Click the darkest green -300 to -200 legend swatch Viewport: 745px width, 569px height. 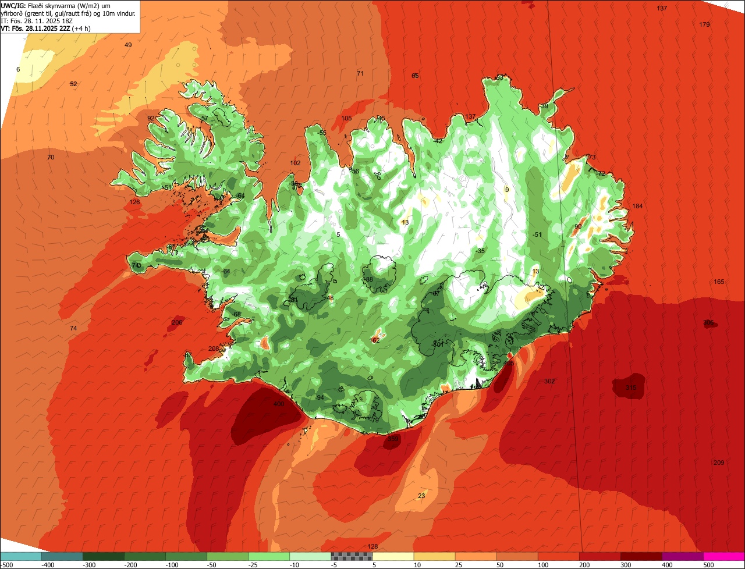point(104,556)
